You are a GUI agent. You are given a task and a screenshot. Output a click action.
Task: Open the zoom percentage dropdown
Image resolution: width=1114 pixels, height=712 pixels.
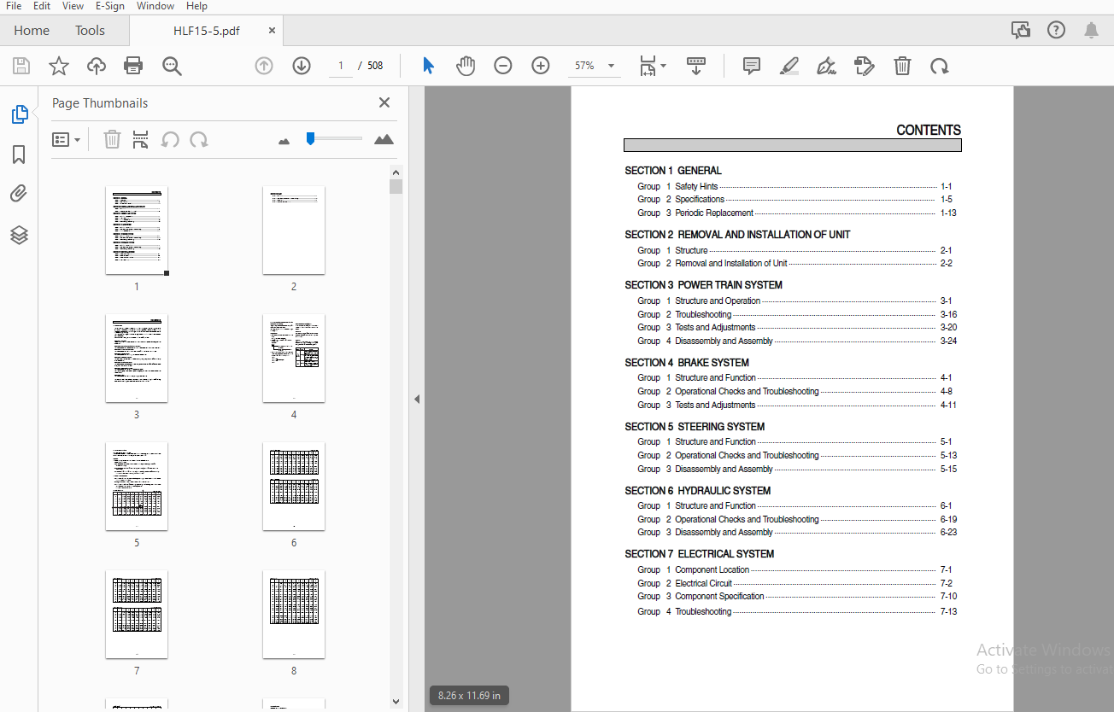coord(611,66)
